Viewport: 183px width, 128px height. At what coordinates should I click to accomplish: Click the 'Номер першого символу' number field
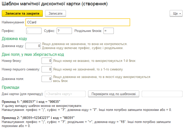click(47, 69)
